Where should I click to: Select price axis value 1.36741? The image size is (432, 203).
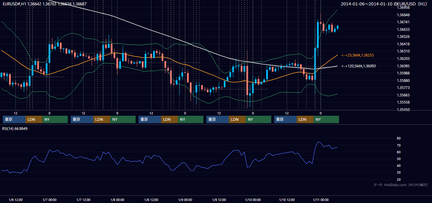[x=403, y=22]
